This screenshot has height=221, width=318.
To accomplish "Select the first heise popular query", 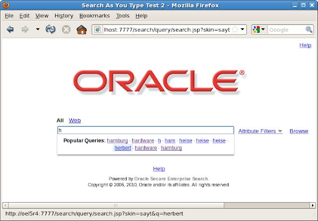I will [185, 141].
